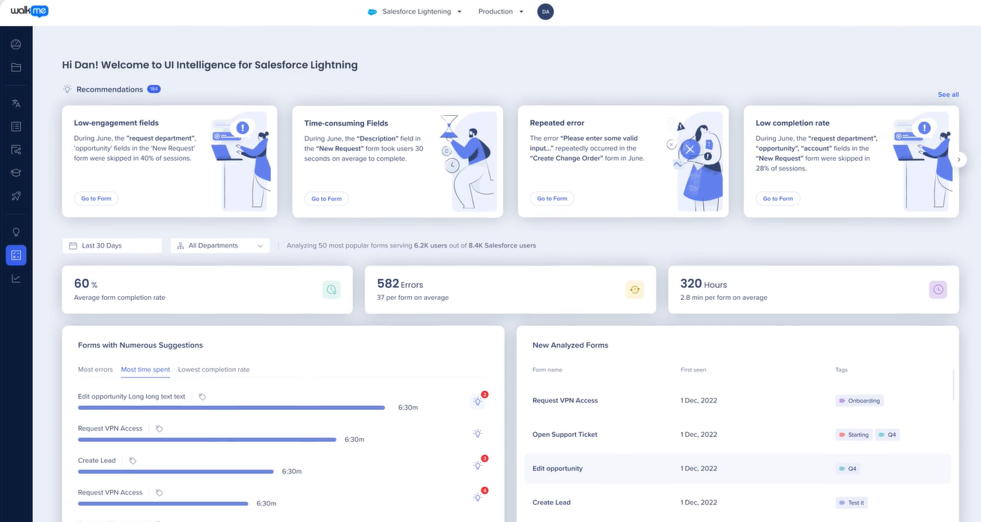Click the Edit opportunity Long long text label

tap(132, 396)
